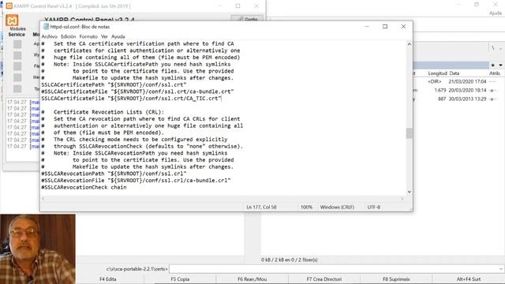
Task: Toggle the FileZilla service checkbox in XAMPP
Action: coord(17,66)
